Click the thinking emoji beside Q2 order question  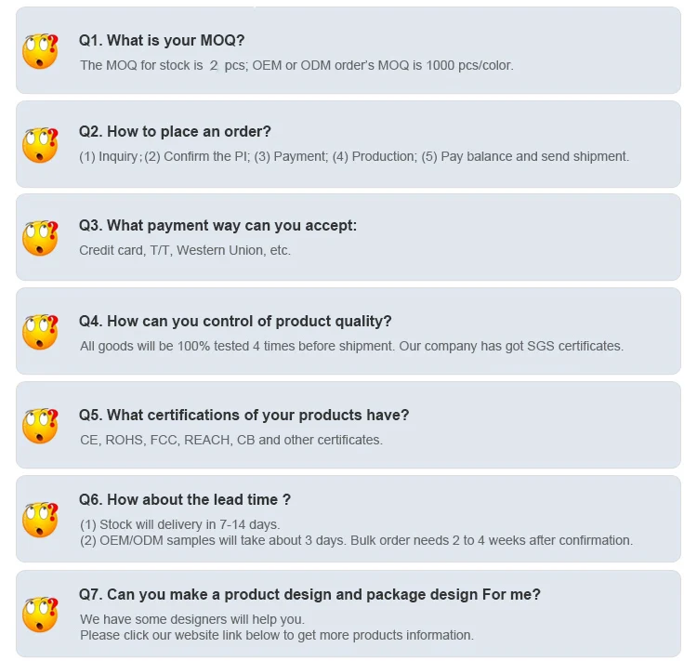tap(40, 144)
